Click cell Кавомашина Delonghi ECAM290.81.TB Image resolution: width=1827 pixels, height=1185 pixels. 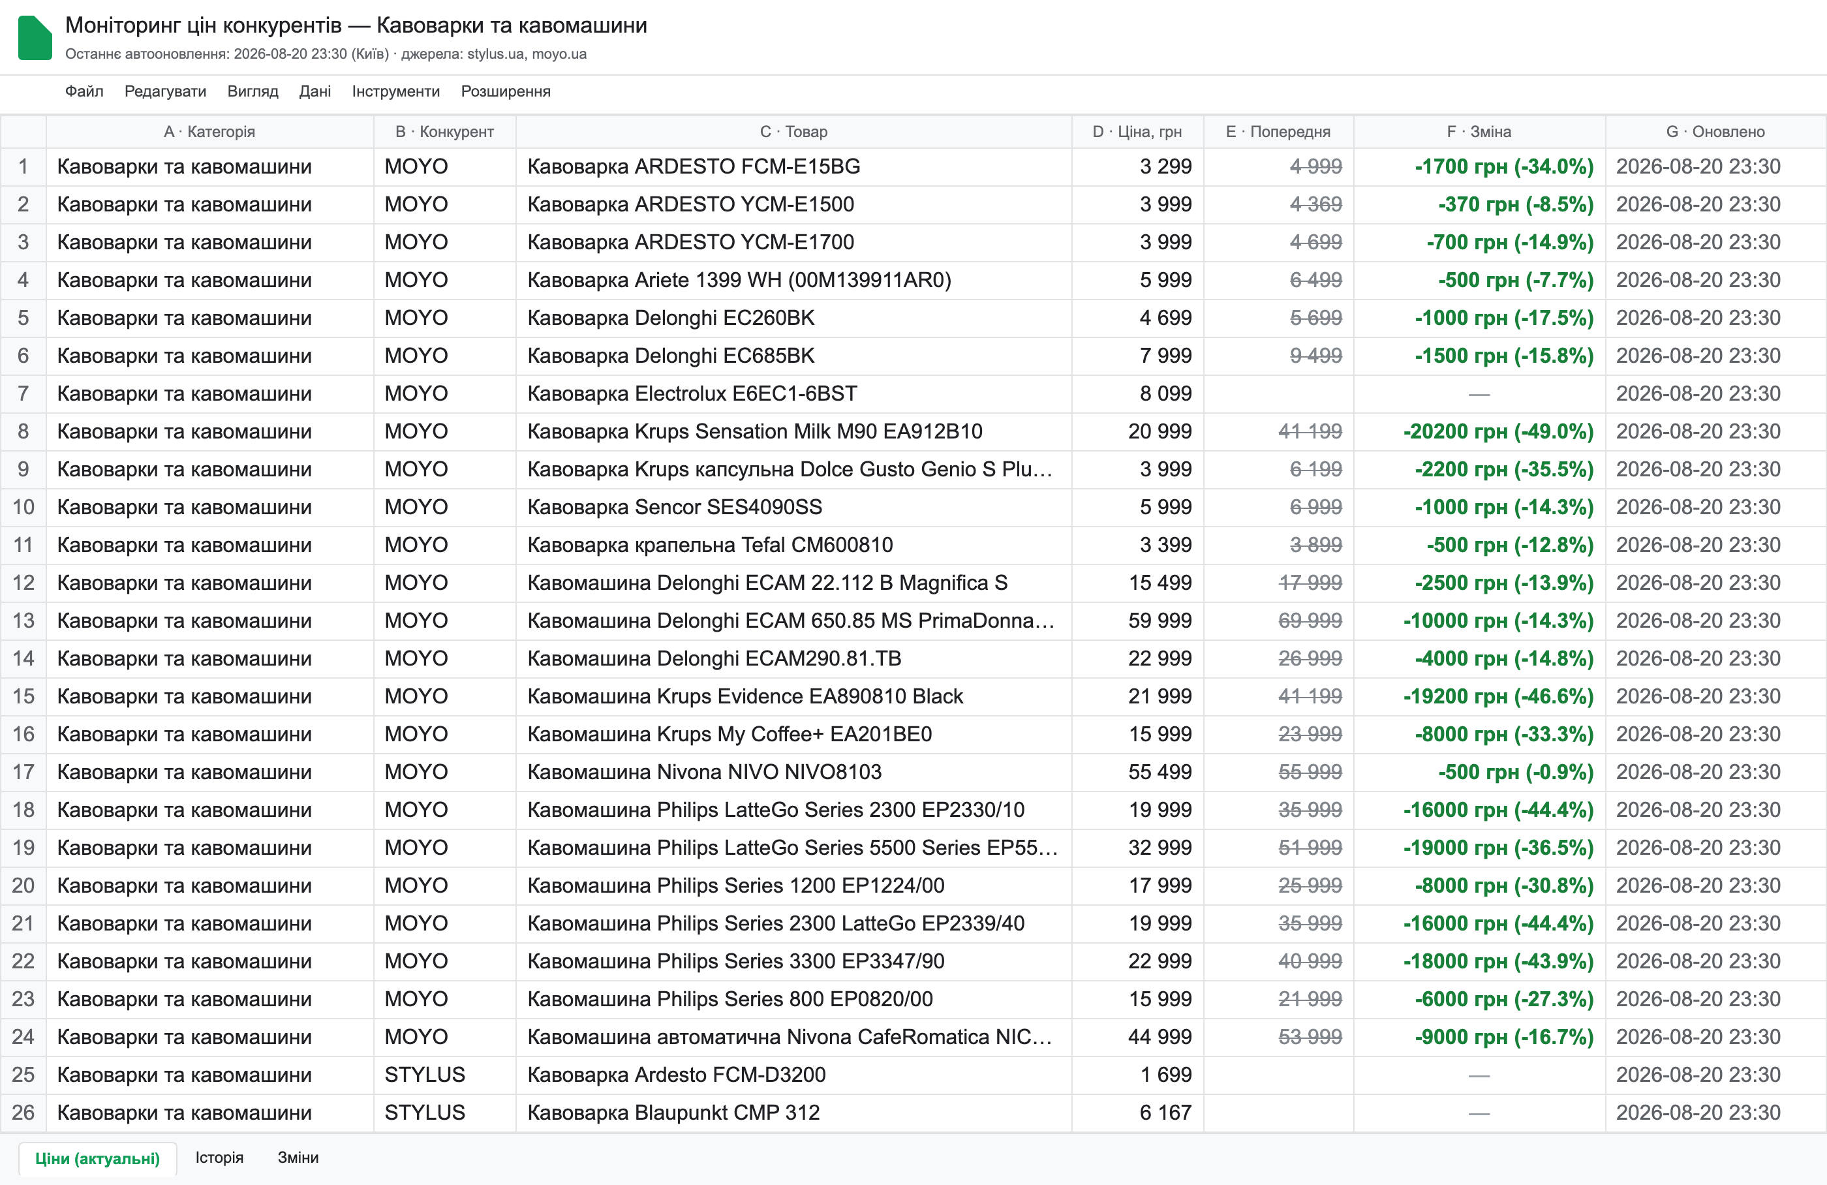793,658
